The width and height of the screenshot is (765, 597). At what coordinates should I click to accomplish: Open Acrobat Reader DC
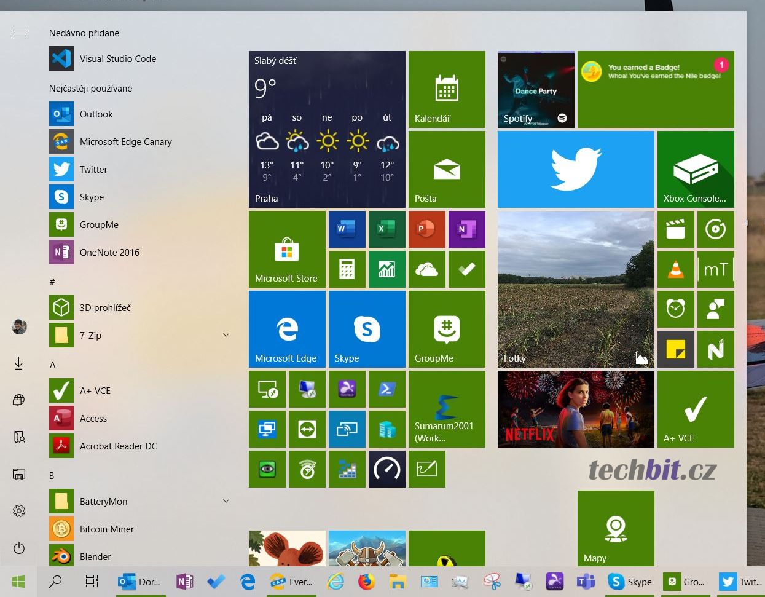point(140,446)
